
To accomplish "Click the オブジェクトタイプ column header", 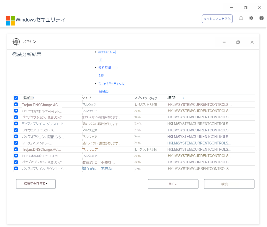I will [x=146, y=98].
